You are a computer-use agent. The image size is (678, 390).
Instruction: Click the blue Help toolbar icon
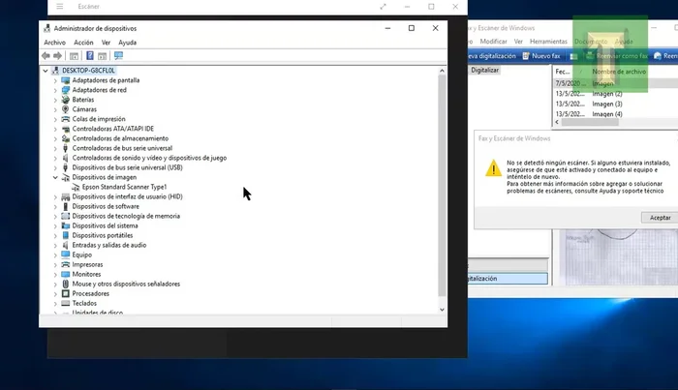coord(89,56)
